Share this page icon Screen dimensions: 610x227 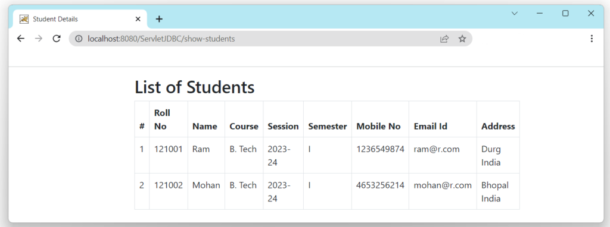click(444, 39)
